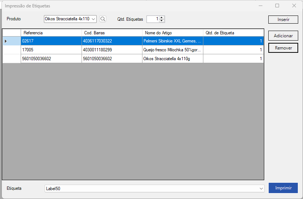Viewport: 303px width, 199px height.
Task: Click the Qtd. de Etiqueta column header
Action: pos(233,33)
